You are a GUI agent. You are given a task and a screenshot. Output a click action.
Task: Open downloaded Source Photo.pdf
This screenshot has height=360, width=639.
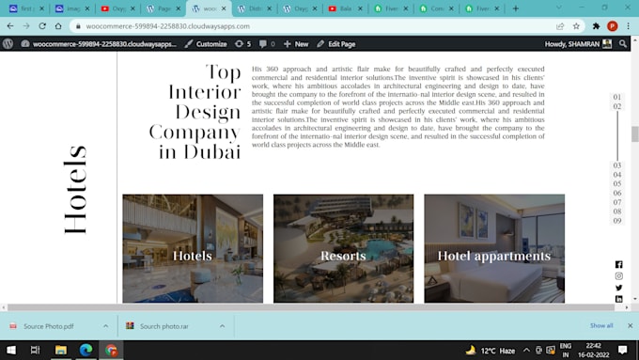click(49, 326)
